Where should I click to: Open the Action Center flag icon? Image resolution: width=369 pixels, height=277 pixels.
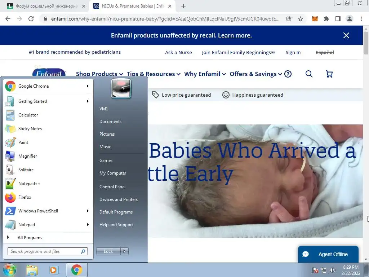coord(315,270)
